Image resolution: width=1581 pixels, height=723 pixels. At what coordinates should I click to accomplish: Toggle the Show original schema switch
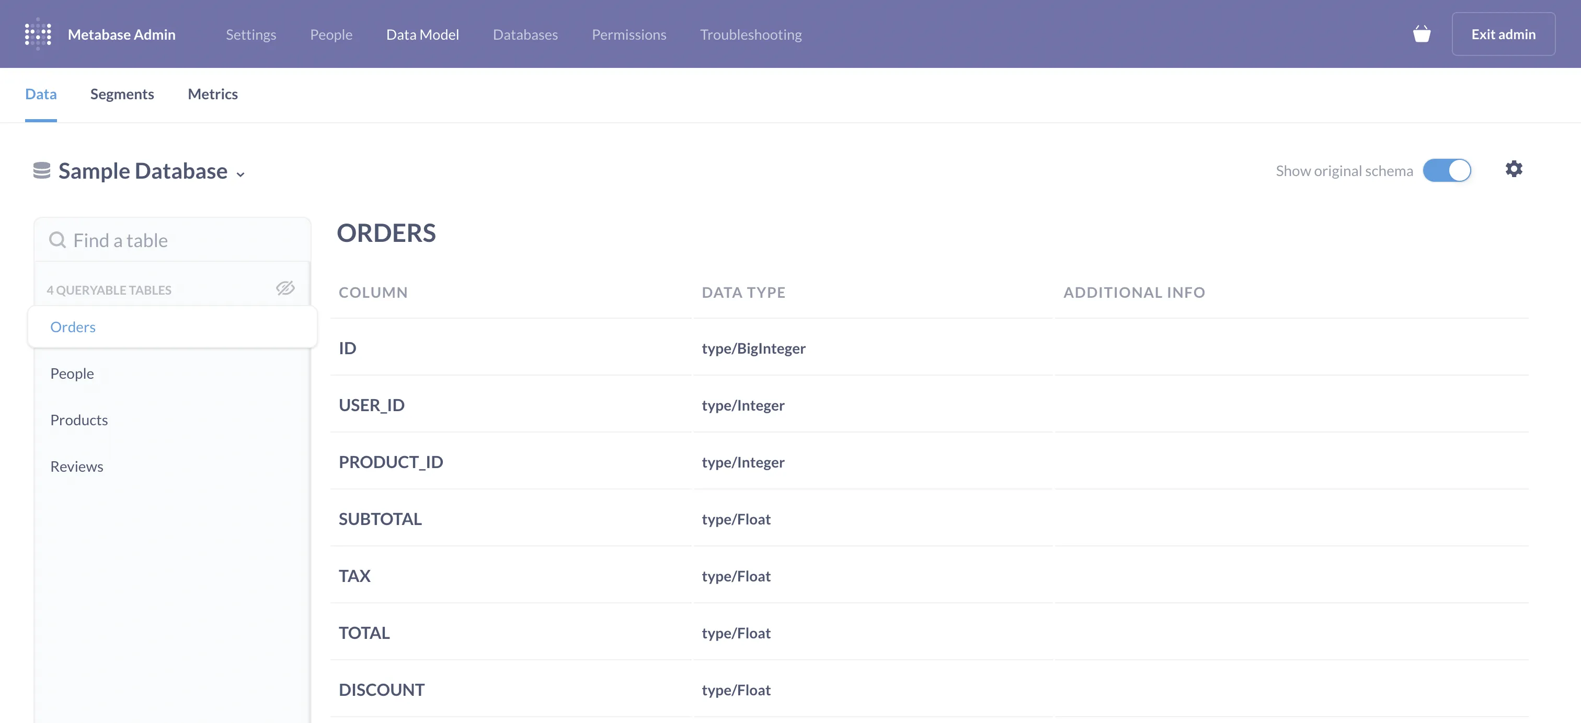click(1447, 170)
